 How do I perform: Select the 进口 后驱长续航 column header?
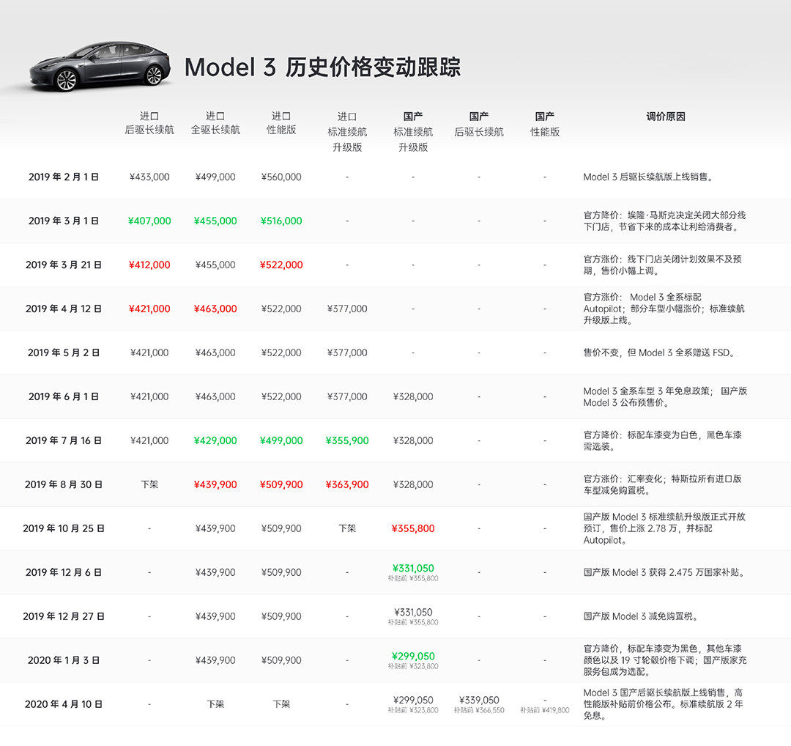click(x=149, y=123)
